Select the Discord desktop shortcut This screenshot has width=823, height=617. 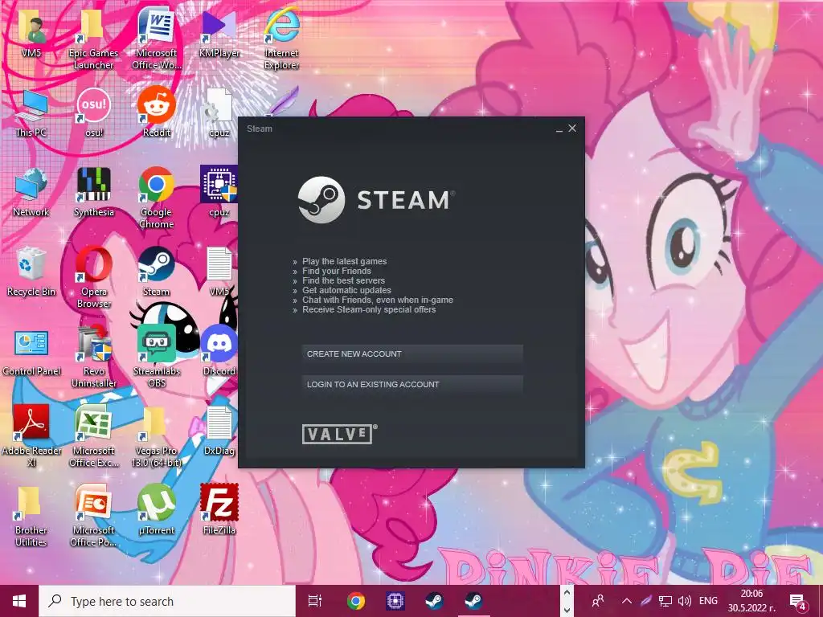(219, 352)
